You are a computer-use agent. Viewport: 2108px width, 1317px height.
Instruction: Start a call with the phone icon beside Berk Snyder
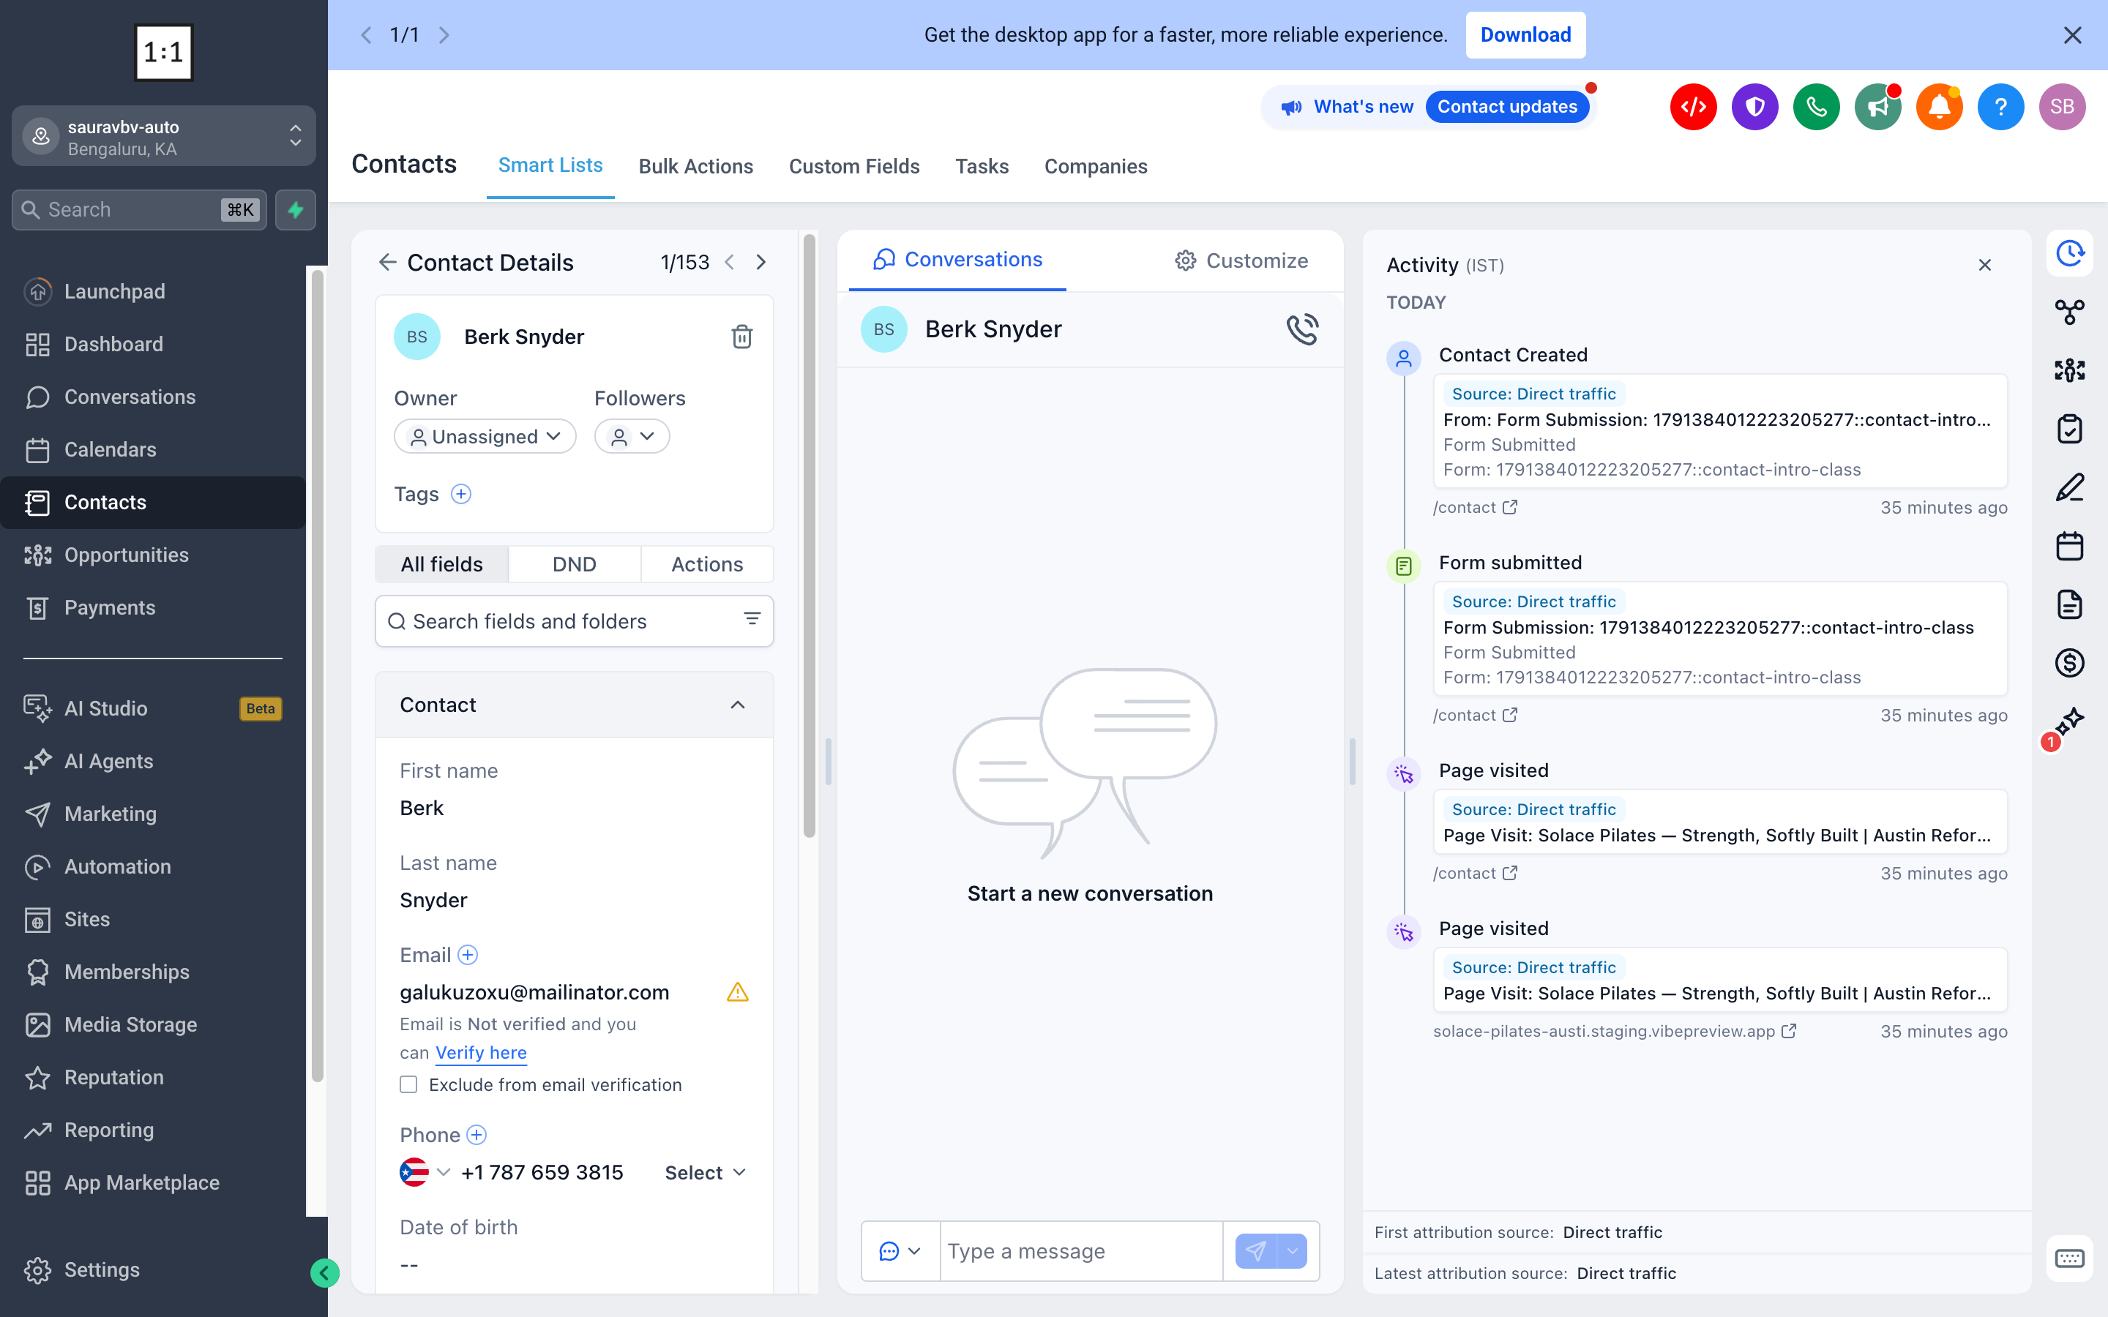[1302, 329]
